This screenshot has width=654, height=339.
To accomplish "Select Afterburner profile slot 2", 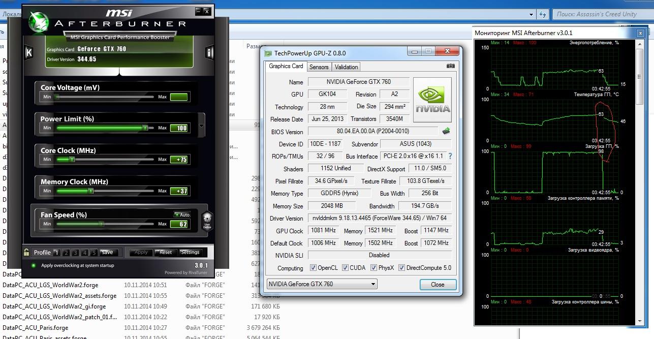I will [66, 253].
